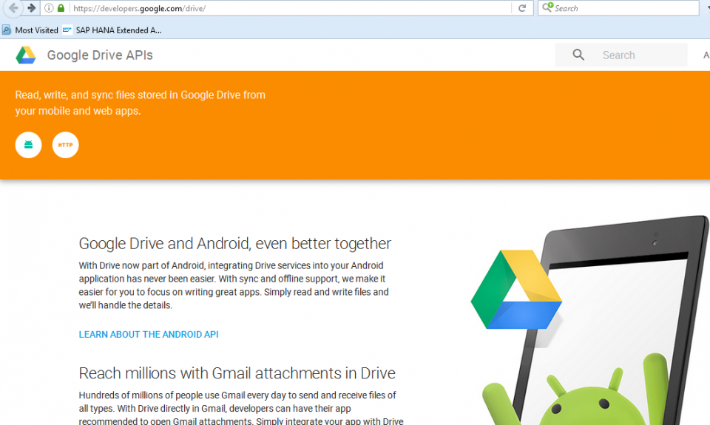Screen dimensions: 710x425
Task: Open LEARN ABOUT THE ANDROID API link
Action: tap(149, 335)
